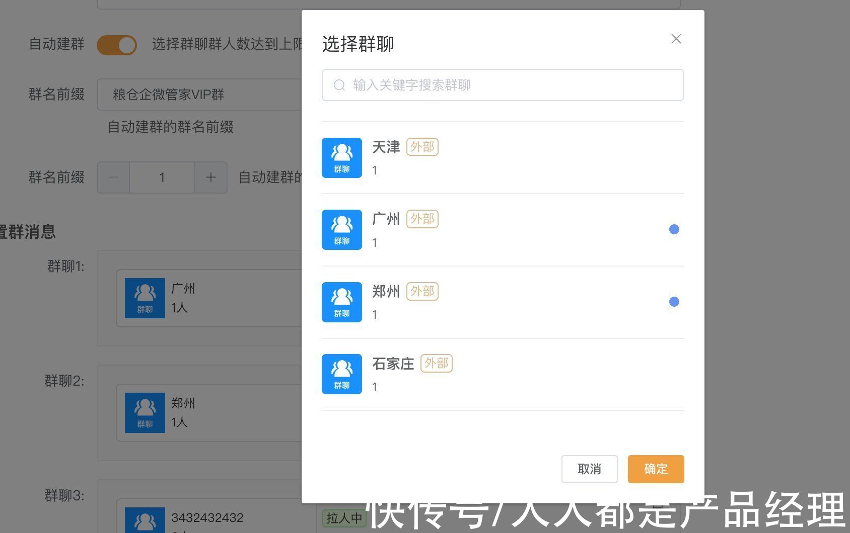Click the 外部 tag next to 广州
Image resolution: width=850 pixels, height=533 pixels.
422,219
